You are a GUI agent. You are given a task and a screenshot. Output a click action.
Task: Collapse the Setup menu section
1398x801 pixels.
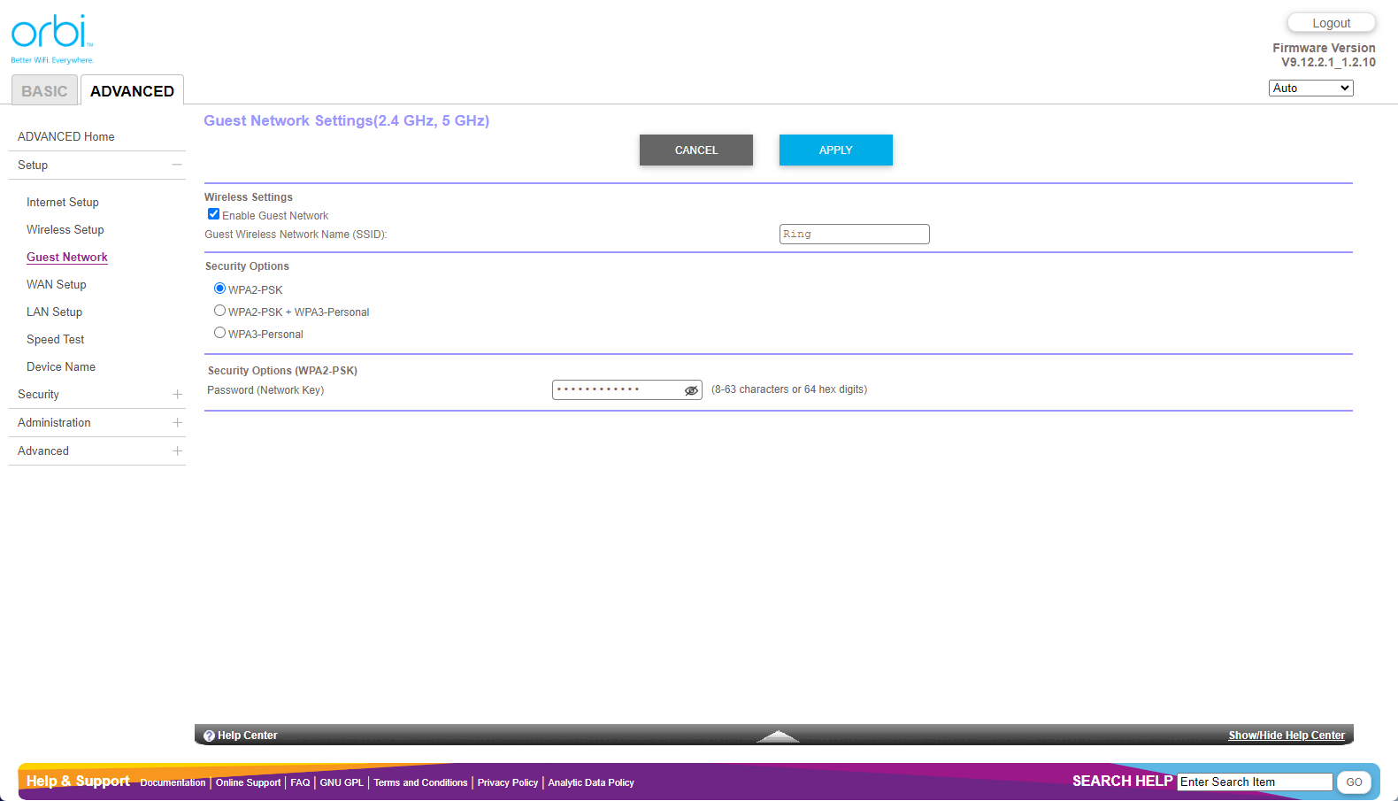point(177,166)
